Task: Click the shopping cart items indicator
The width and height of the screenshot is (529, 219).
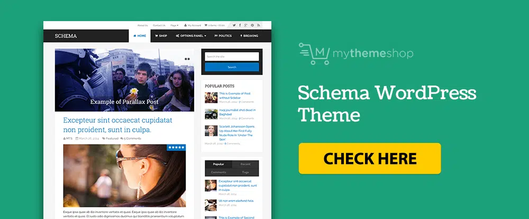Action: pyautogui.click(x=215, y=25)
